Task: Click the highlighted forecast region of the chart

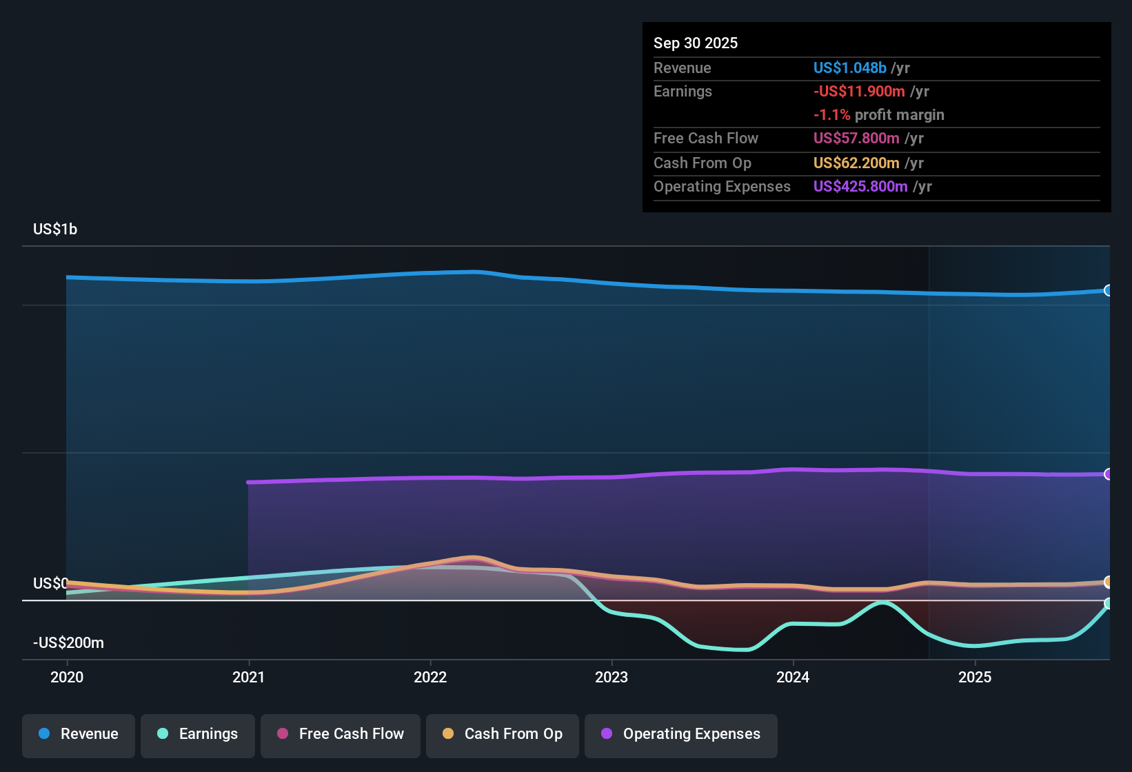Action: [1020, 448]
